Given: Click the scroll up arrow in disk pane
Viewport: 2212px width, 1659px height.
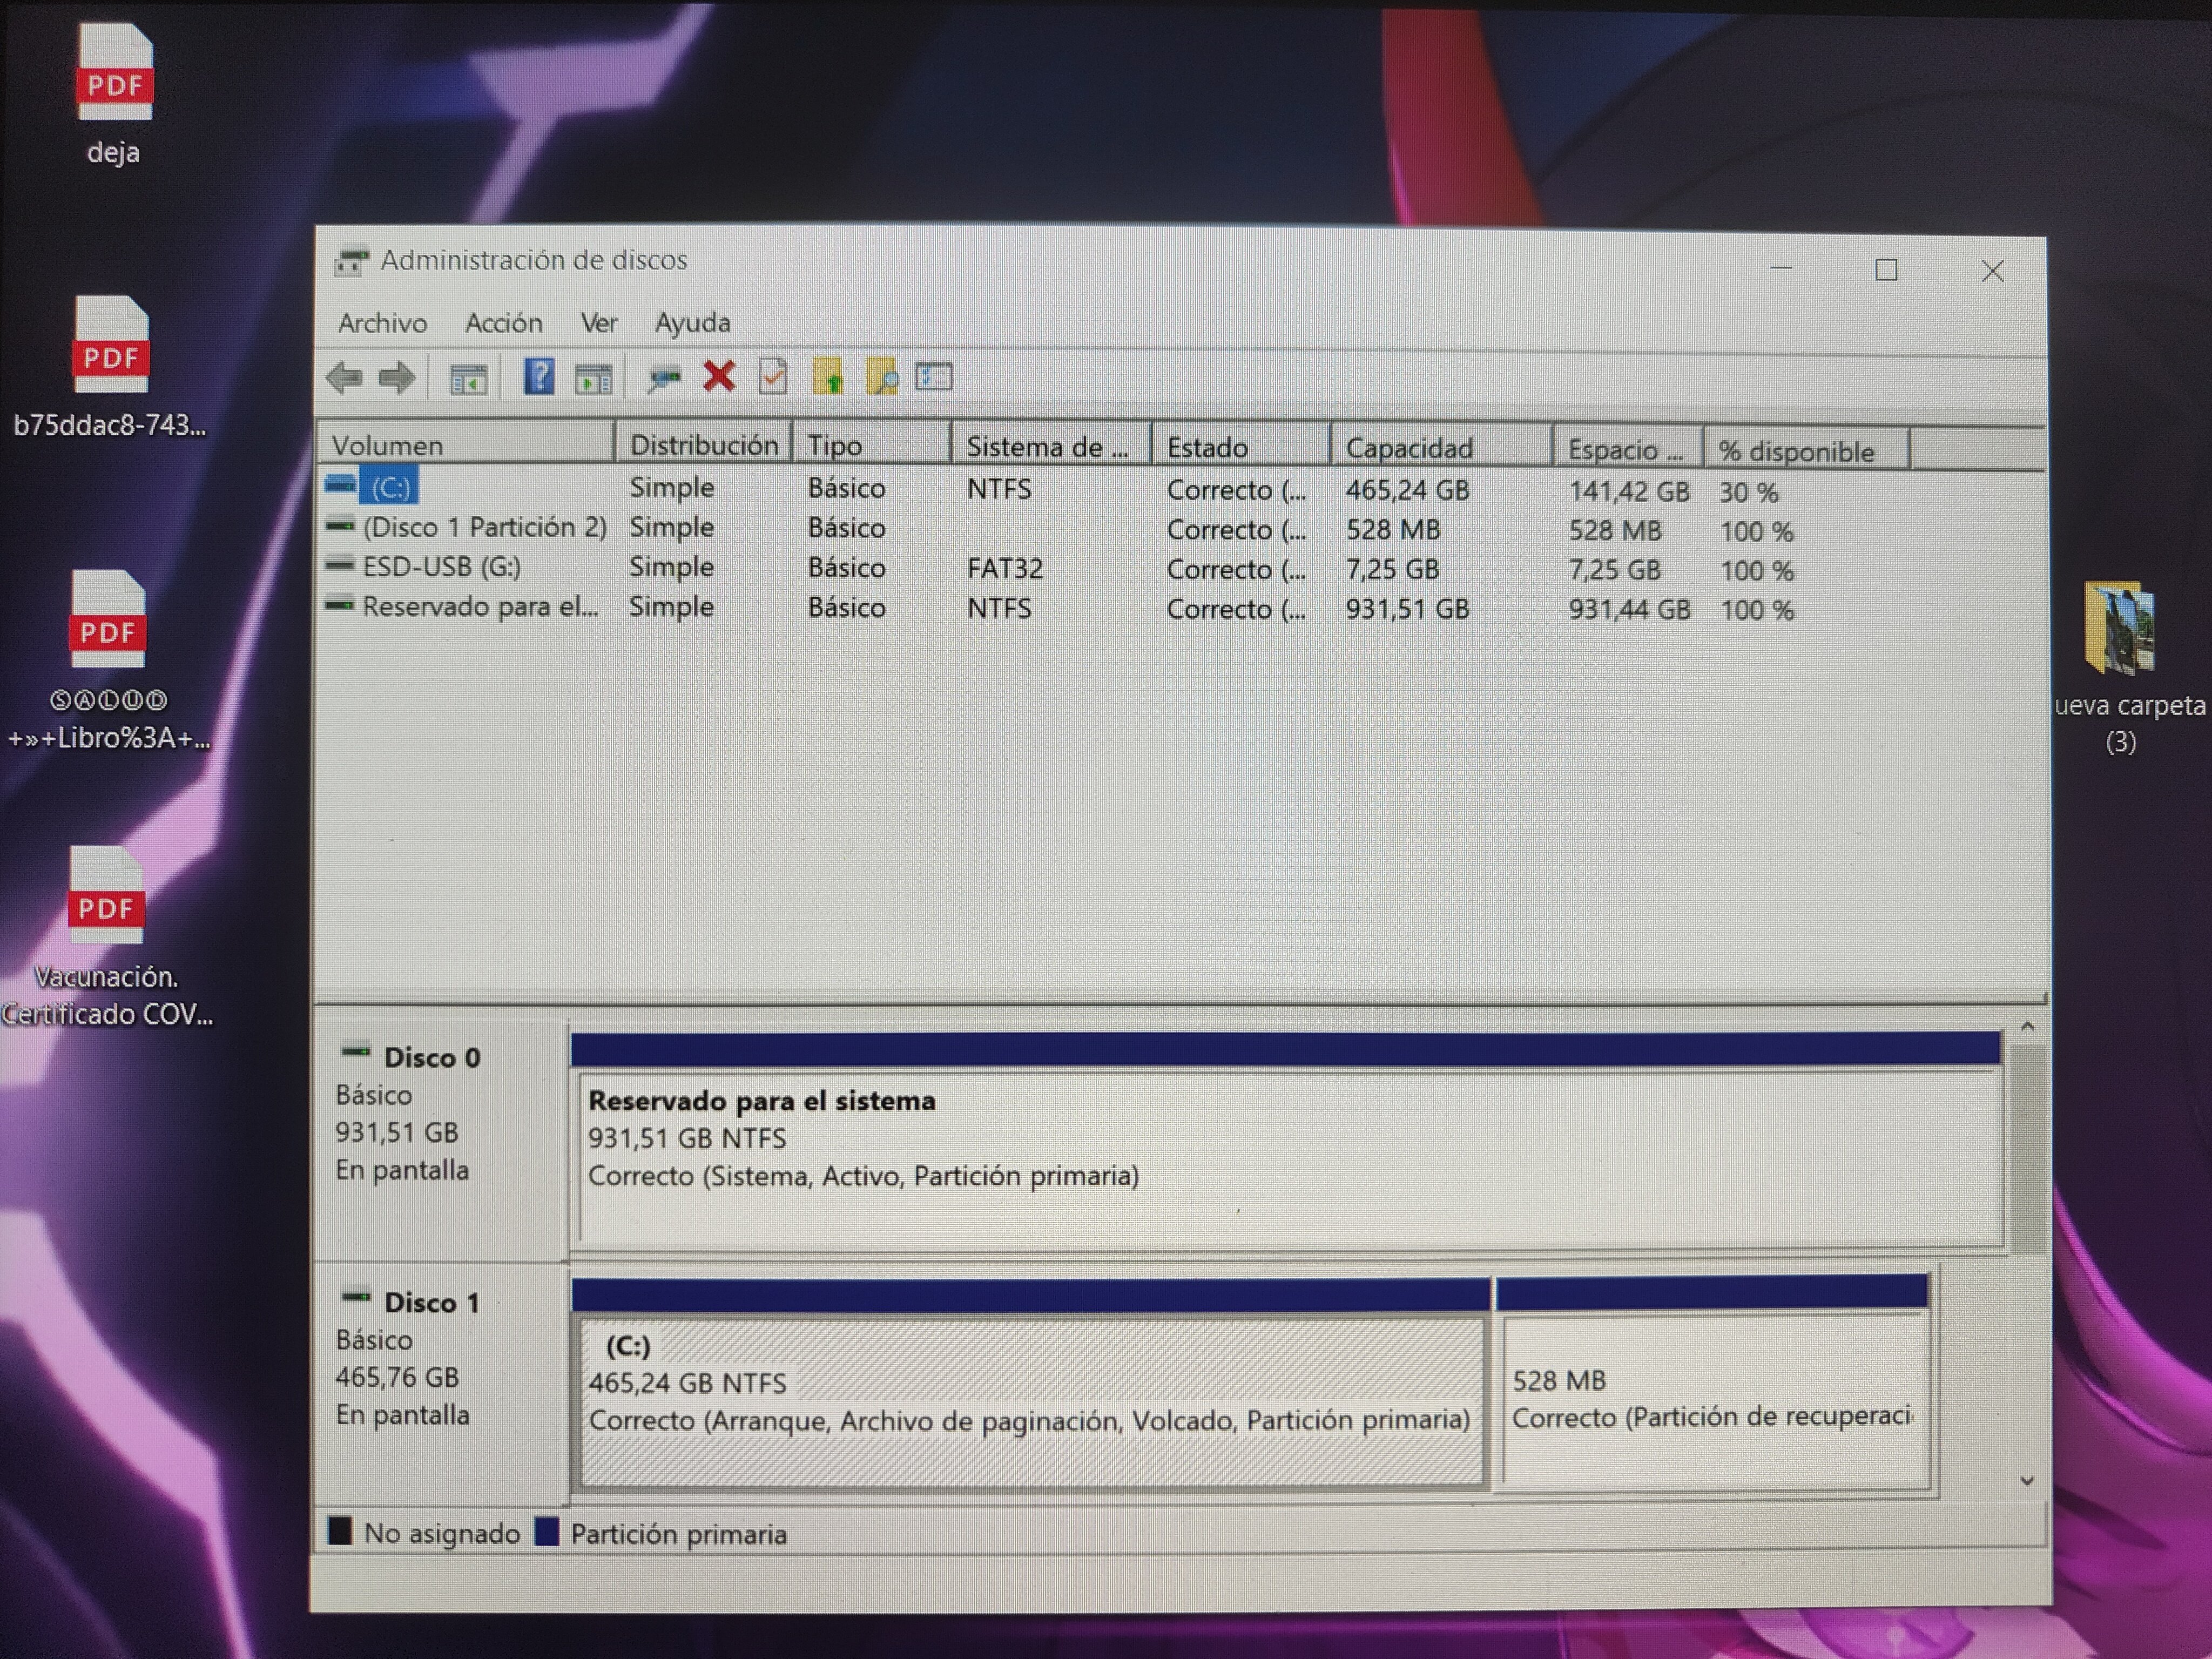Looking at the screenshot, I should point(2027,1026).
